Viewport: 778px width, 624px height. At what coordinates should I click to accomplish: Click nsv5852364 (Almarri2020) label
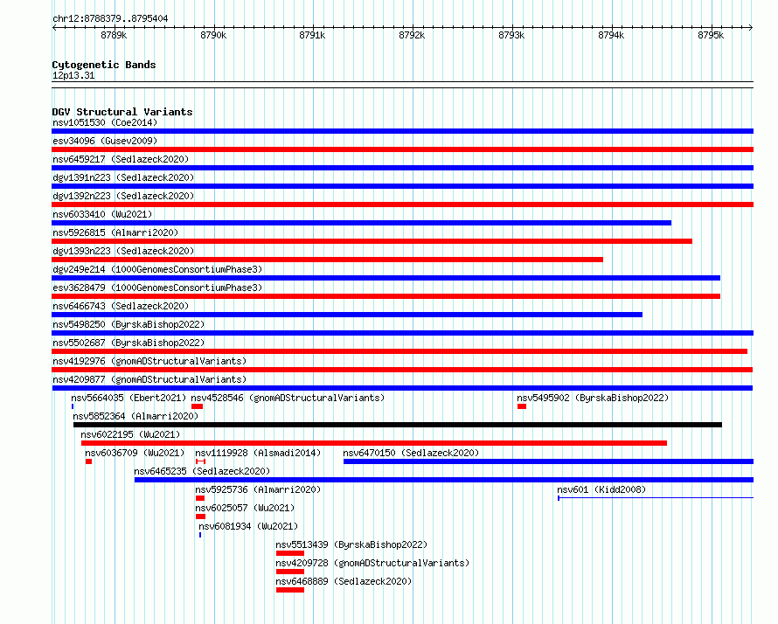[135, 416]
